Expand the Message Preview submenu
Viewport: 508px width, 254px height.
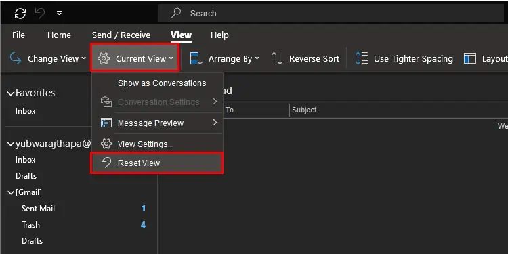pyautogui.click(x=158, y=123)
